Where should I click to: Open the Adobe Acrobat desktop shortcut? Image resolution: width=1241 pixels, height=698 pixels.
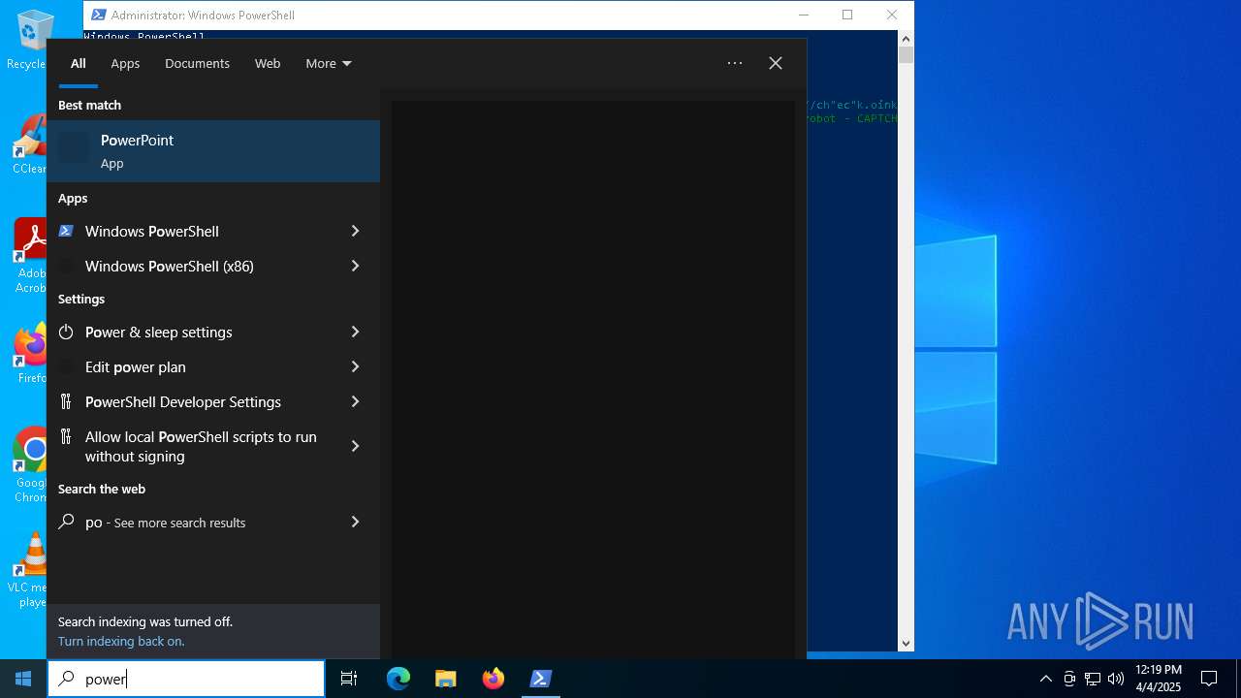click(x=29, y=256)
